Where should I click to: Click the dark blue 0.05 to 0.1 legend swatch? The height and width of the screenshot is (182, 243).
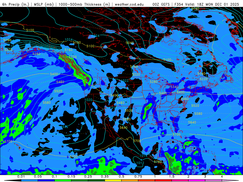tap(46, 180)
